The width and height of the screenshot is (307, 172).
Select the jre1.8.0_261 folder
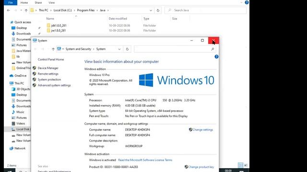click(x=59, y=31)
